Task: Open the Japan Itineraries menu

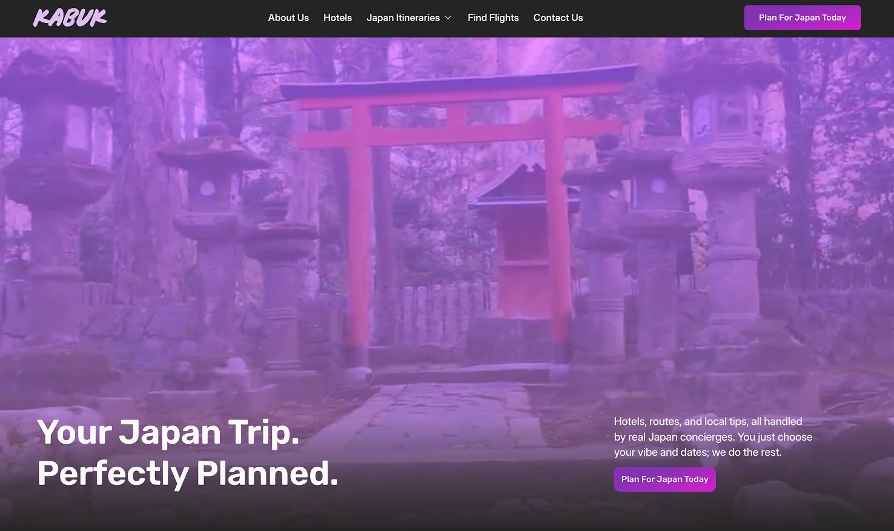Action: click(x=409, y=18)
